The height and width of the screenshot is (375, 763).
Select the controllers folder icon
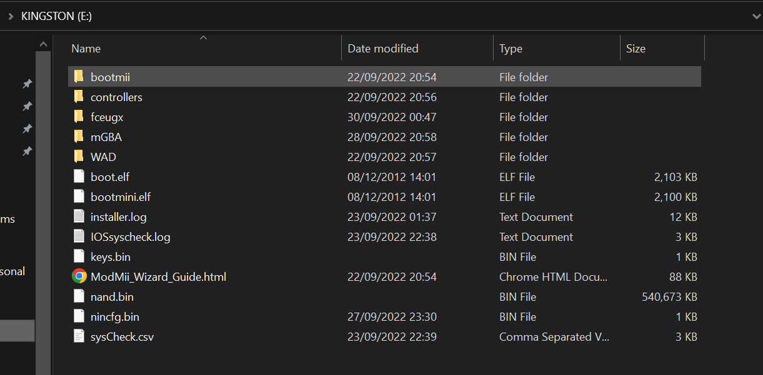tap(79, 97)
